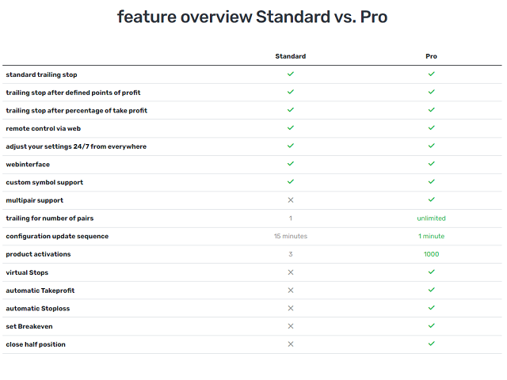Screen dimensions: 507x380
Task: Click the '15 minutes' Standard value
Action: [x=291, y=236]
